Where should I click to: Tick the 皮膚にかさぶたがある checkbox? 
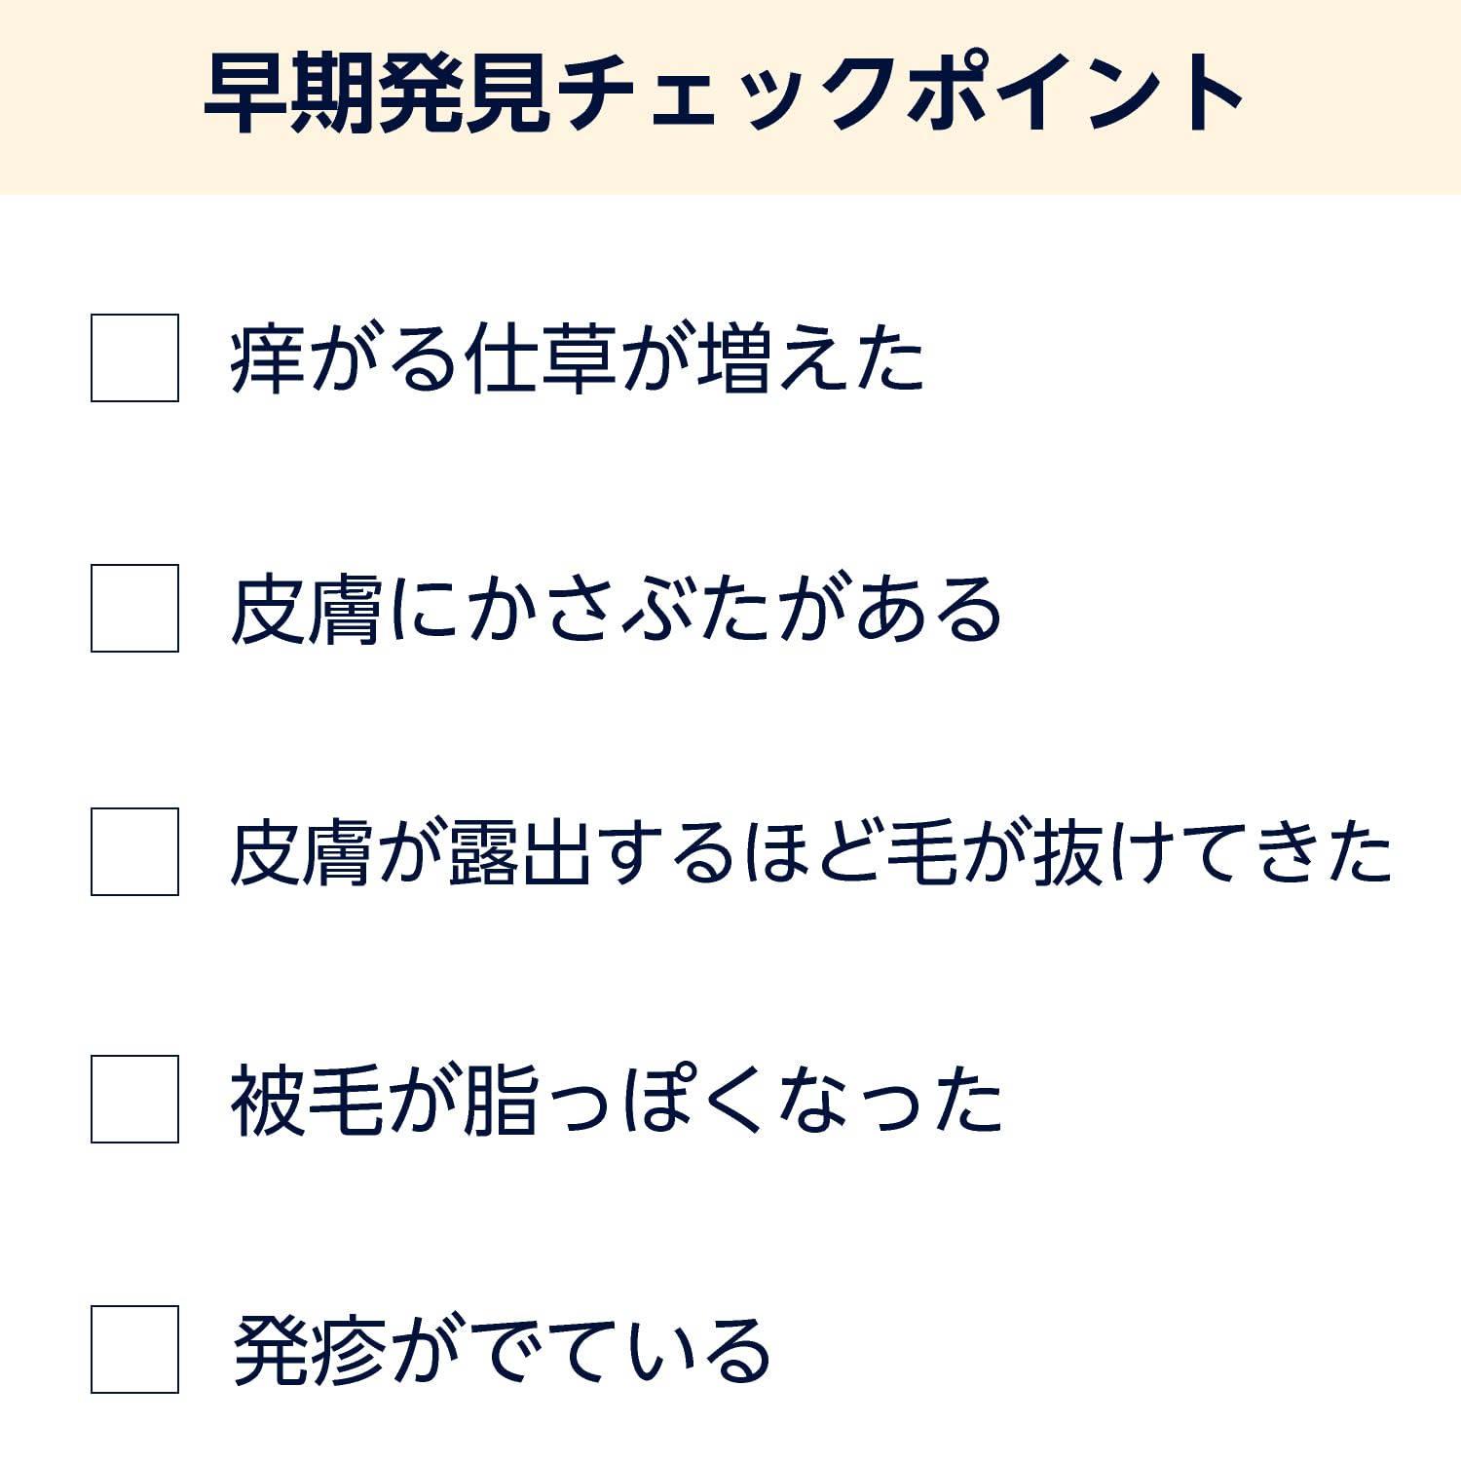coord(134,608)
